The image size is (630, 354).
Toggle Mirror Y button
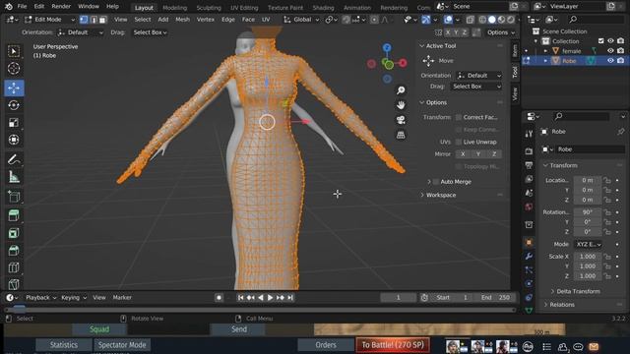point(478,154)
